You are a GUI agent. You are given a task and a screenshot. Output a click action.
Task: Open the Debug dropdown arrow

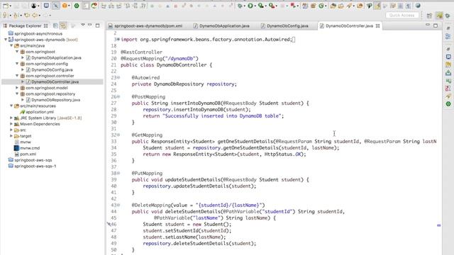coord(244,6)
